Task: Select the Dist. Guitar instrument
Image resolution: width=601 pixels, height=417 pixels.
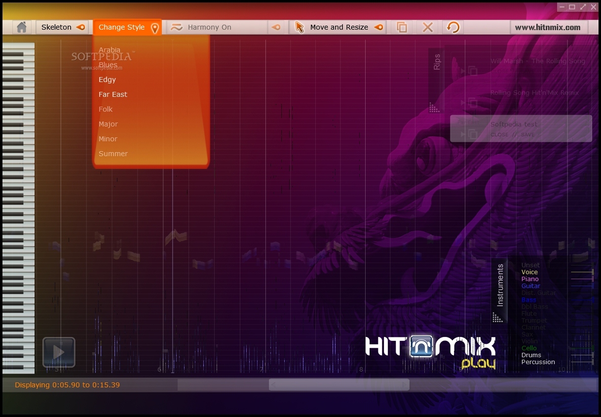Action: pos(538,293)
